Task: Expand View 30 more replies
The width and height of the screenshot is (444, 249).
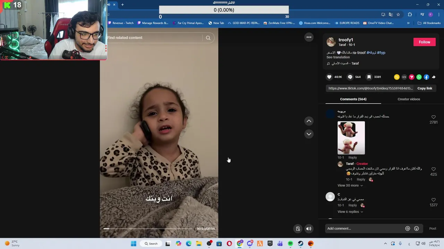Action: tap(350, 185)
